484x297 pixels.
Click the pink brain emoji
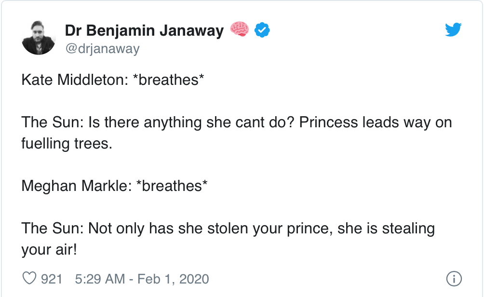pyautogui.click(x=240, y=30)
